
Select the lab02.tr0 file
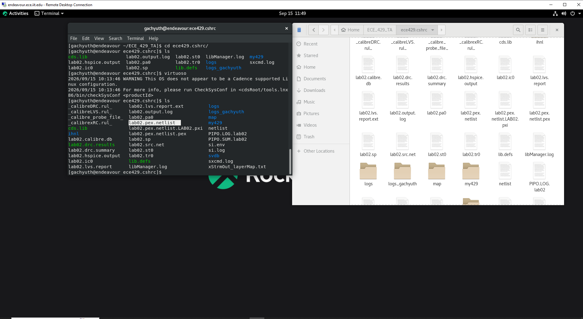pyautogui.click(x=471, y=145)
